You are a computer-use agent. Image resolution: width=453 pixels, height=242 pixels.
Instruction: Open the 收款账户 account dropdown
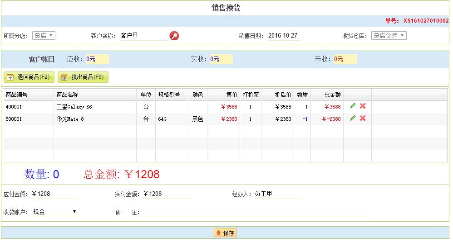(x=54, y=212)
